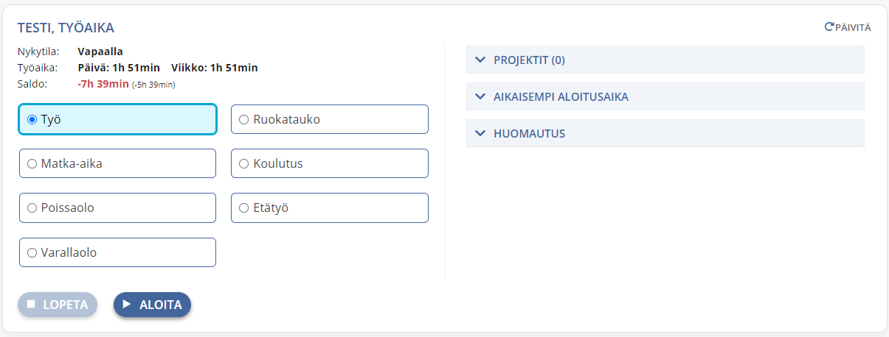Open the HUOMAUTUS section

point(665,133)
